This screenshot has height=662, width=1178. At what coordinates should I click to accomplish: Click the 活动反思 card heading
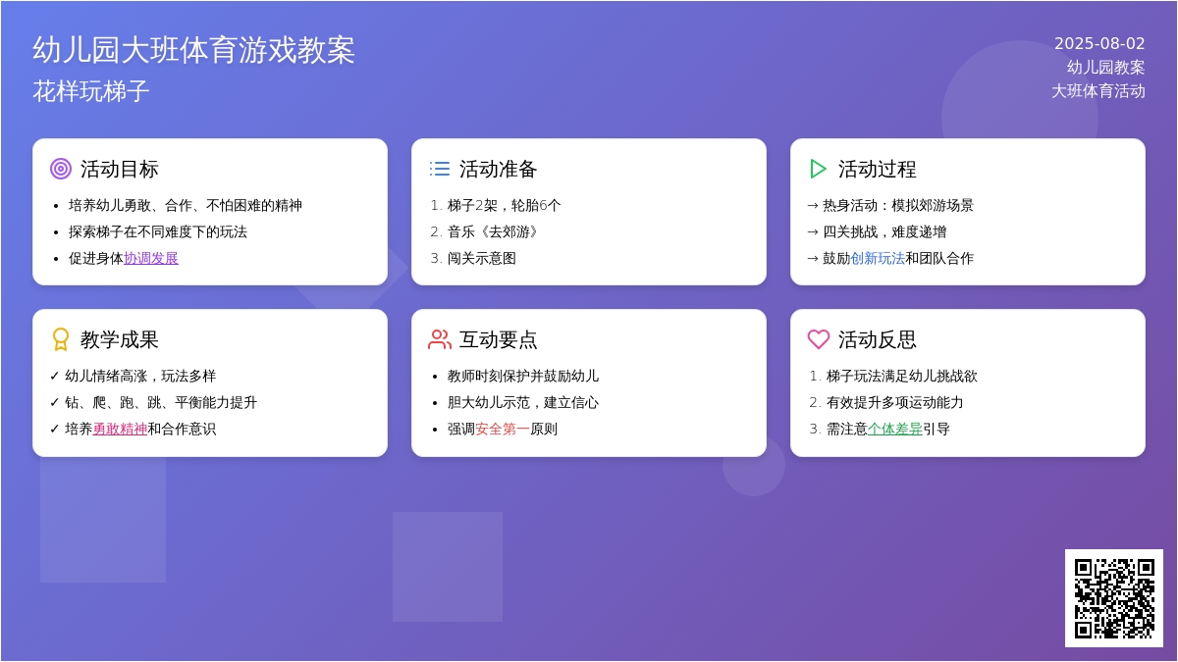tap(878, 339)
